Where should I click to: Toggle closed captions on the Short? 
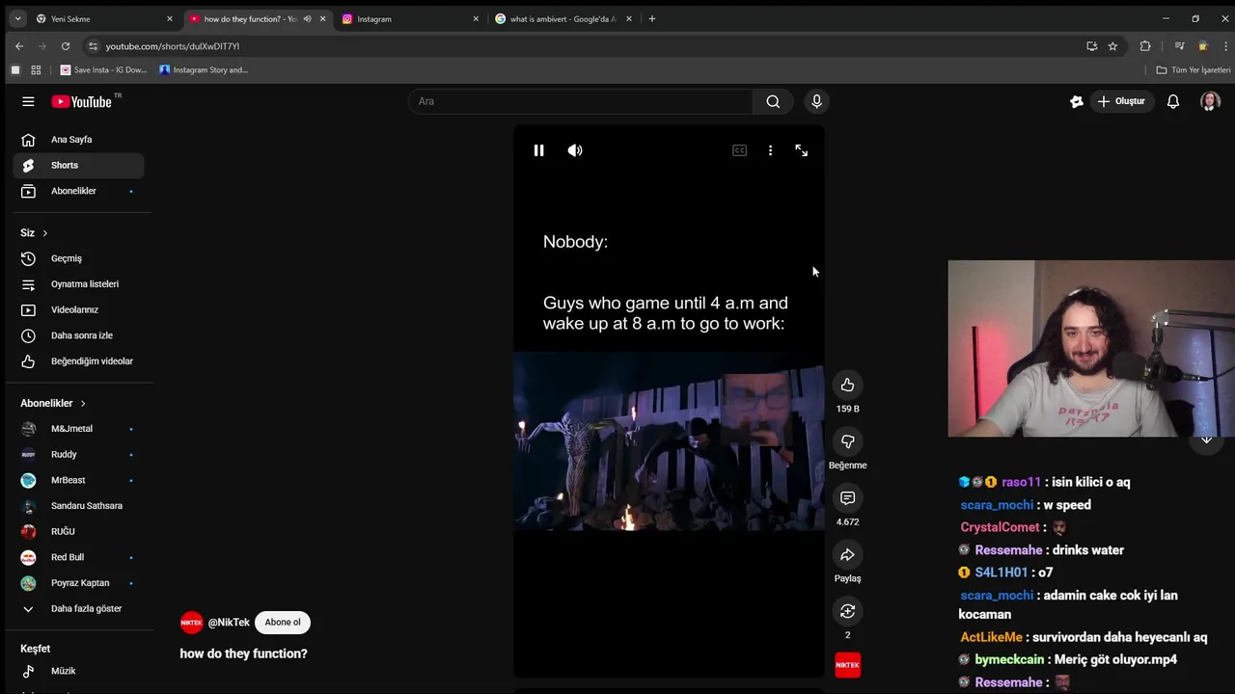[x=739, y=150]
